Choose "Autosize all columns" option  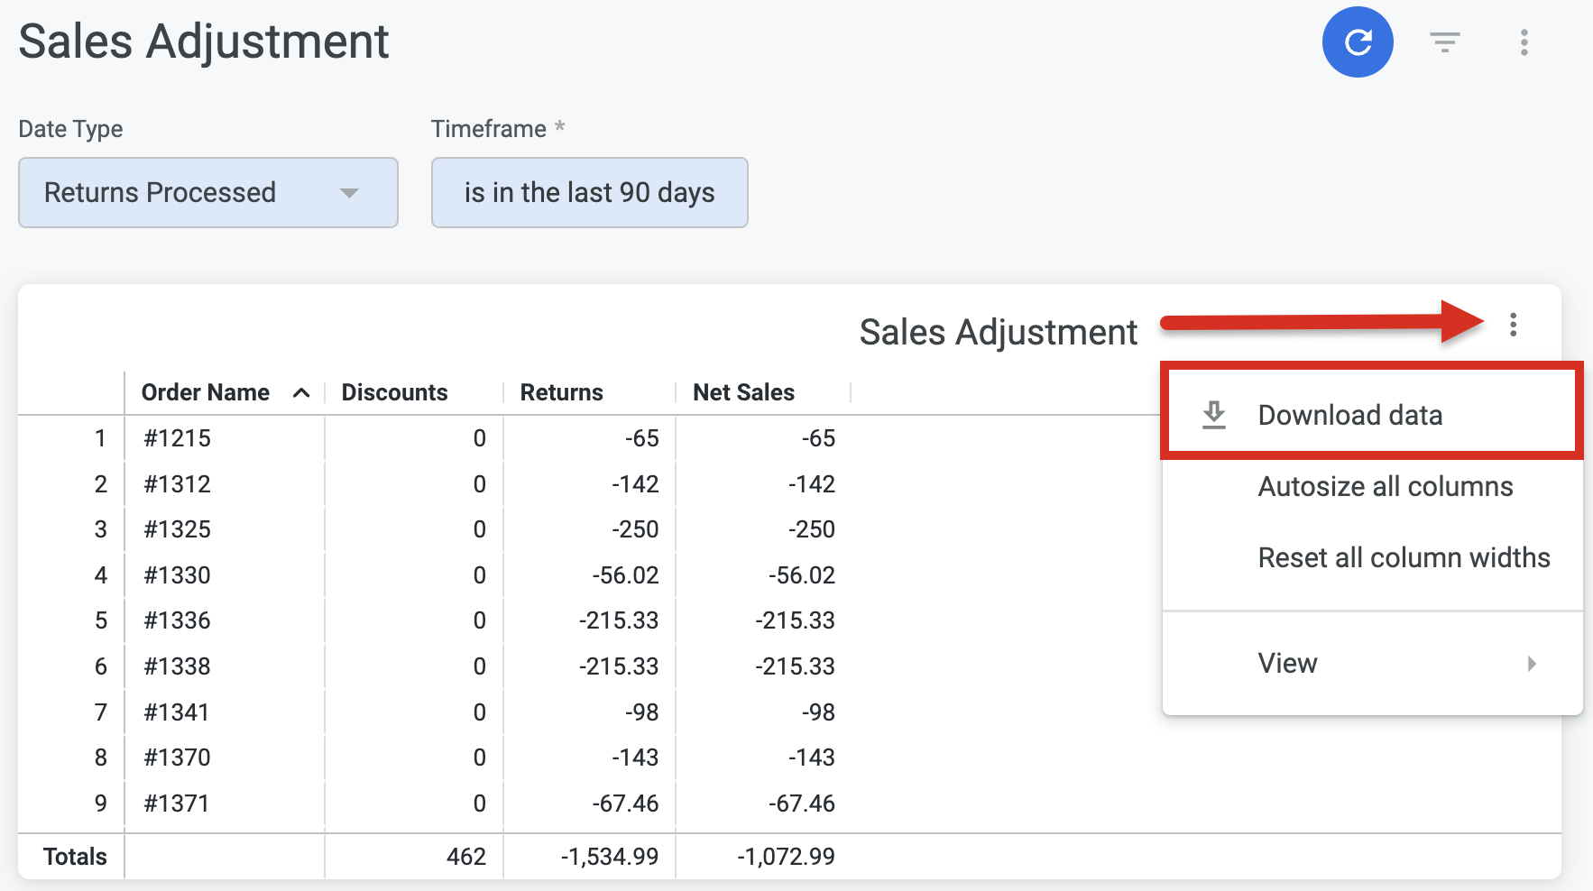pyautogui.click(x=1386, y=486)
